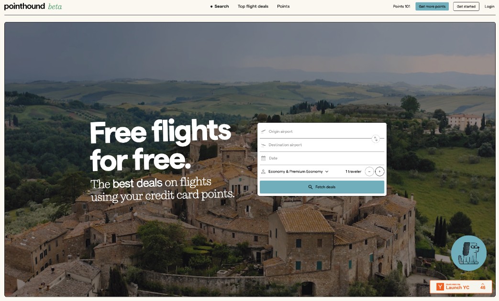Viewport: 499px width, 301px height.
Task: Click the calendar icon in the Date row
Action: click(263, 158)
